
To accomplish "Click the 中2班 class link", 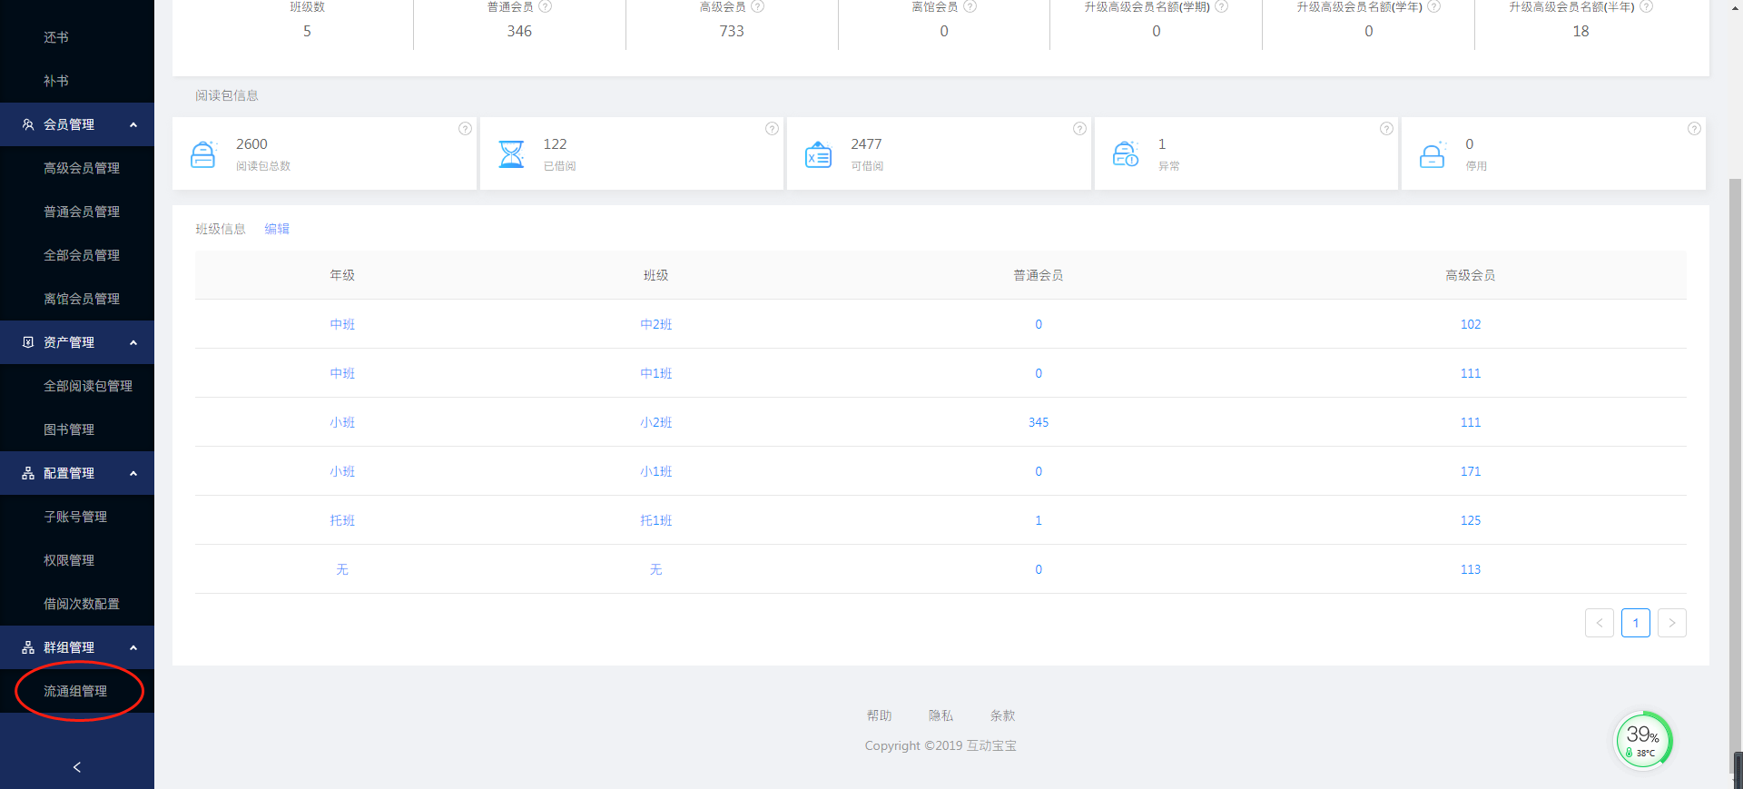I will click(x=655, y=324).
